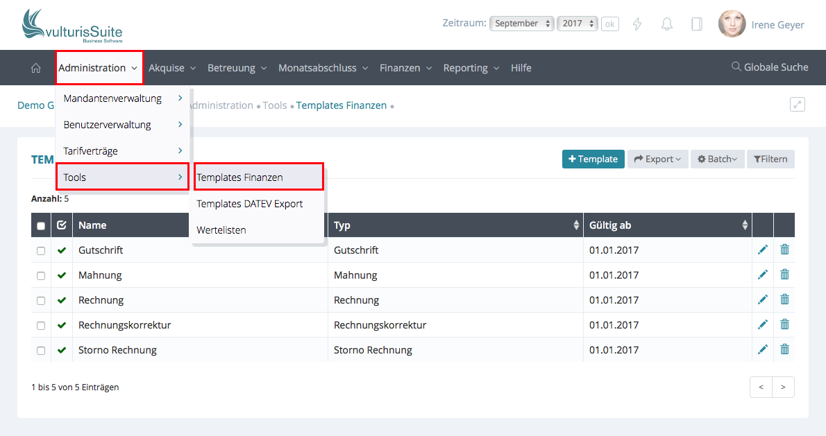Click the + Template button
This screenshot has height=436, width=826.
pyautogui.click(x=593, y=159)
